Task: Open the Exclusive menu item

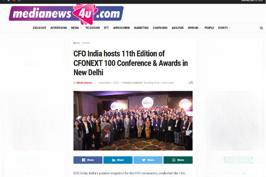Action: [x=39, y=28]
